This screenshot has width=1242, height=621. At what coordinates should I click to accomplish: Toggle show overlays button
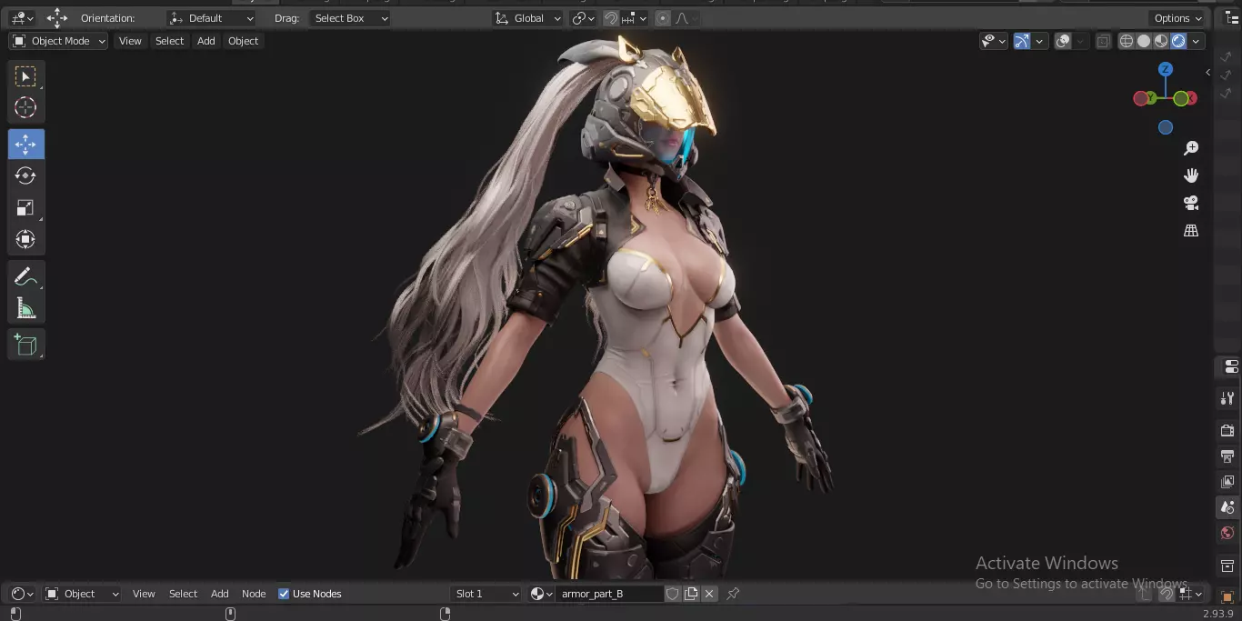pyautogui.click(x=1063, y=41)
